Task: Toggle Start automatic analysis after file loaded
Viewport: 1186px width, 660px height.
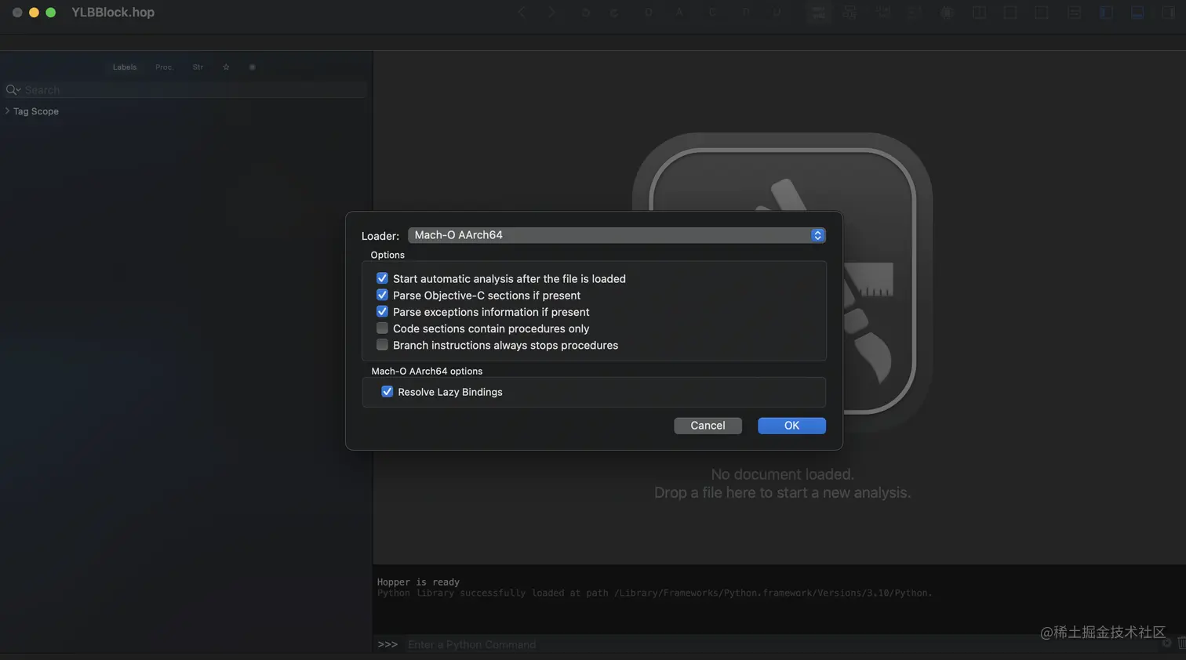Action: [382, 278]
